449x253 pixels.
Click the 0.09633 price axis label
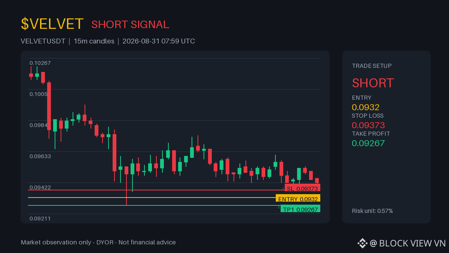click(x=40, y=156)
